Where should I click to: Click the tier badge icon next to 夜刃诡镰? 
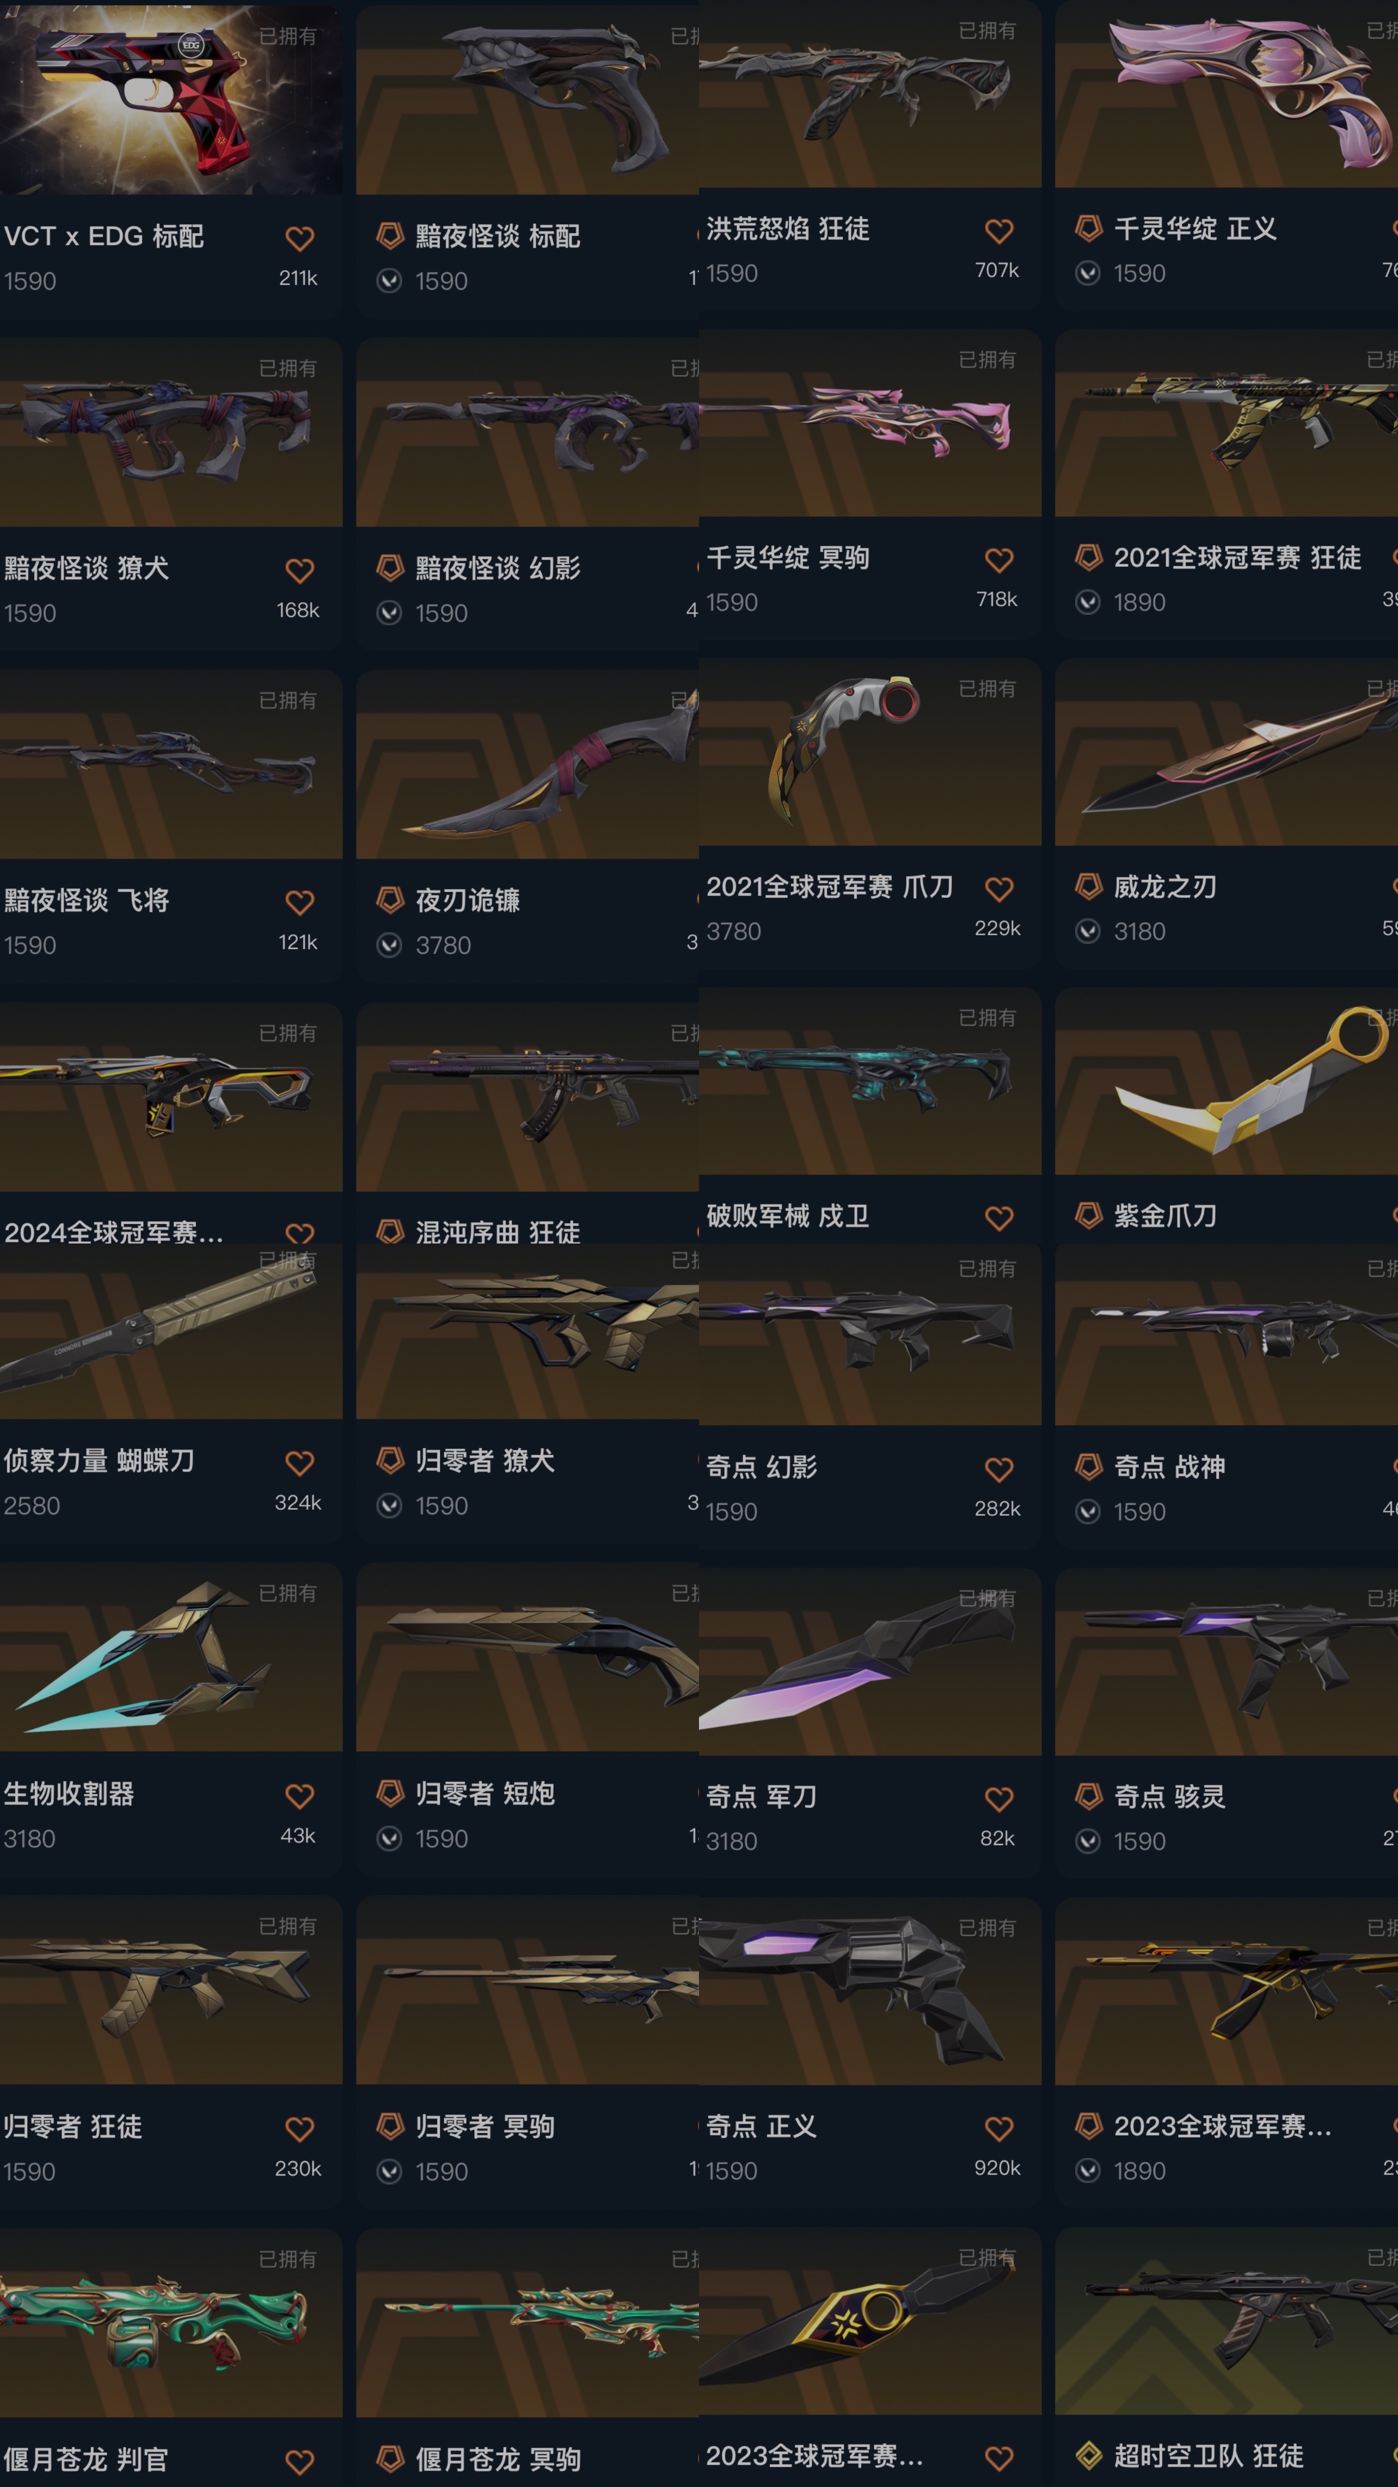tap(390, 900)
